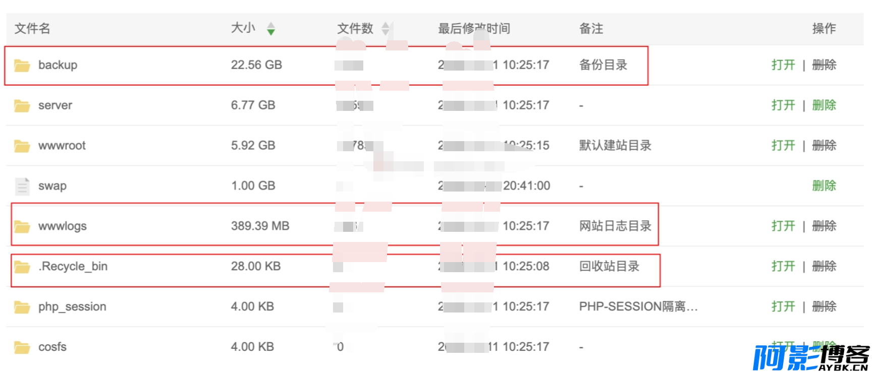Click the wwwlogs folder icon
The image size is (881, 376).
coord(22,226)
